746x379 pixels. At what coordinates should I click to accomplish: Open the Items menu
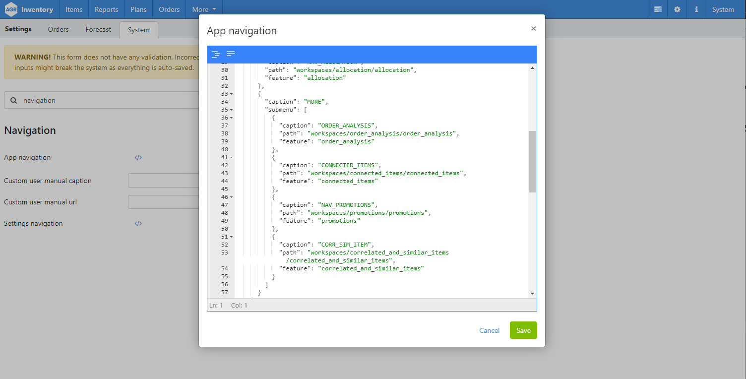click(x=74, y=9)
